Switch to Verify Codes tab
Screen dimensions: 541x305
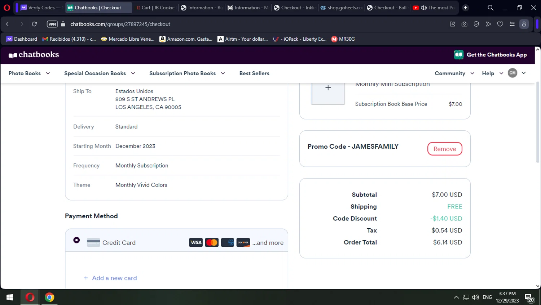pos(40,8)
